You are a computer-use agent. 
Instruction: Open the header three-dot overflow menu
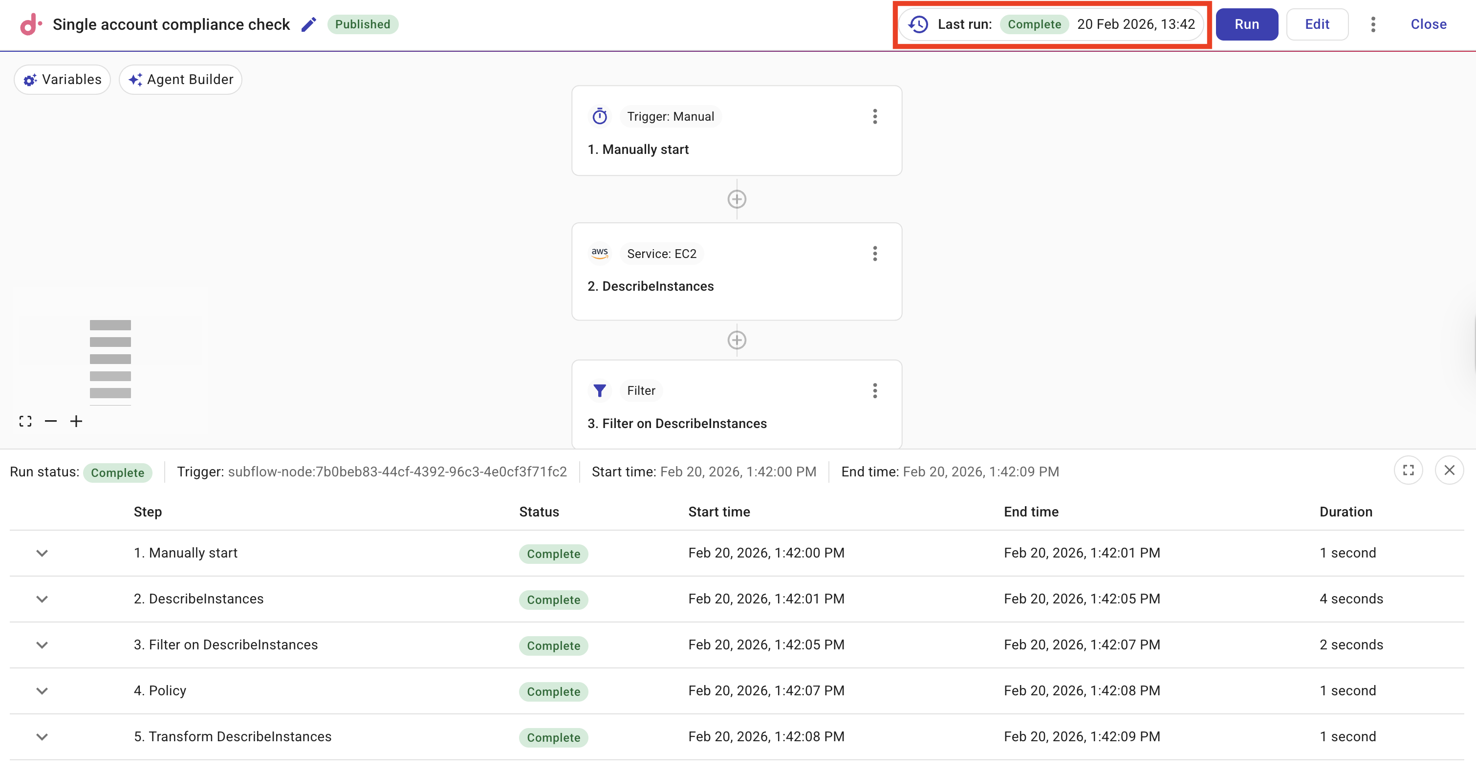[x=1373, y=24]
